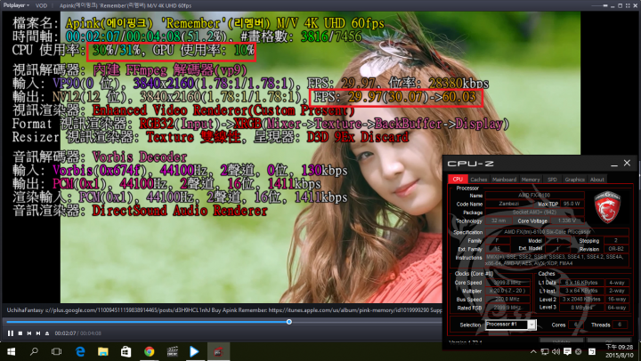The image size is (641, 361).
Task: Open the Action Center notifications icon
Action: 567,351
